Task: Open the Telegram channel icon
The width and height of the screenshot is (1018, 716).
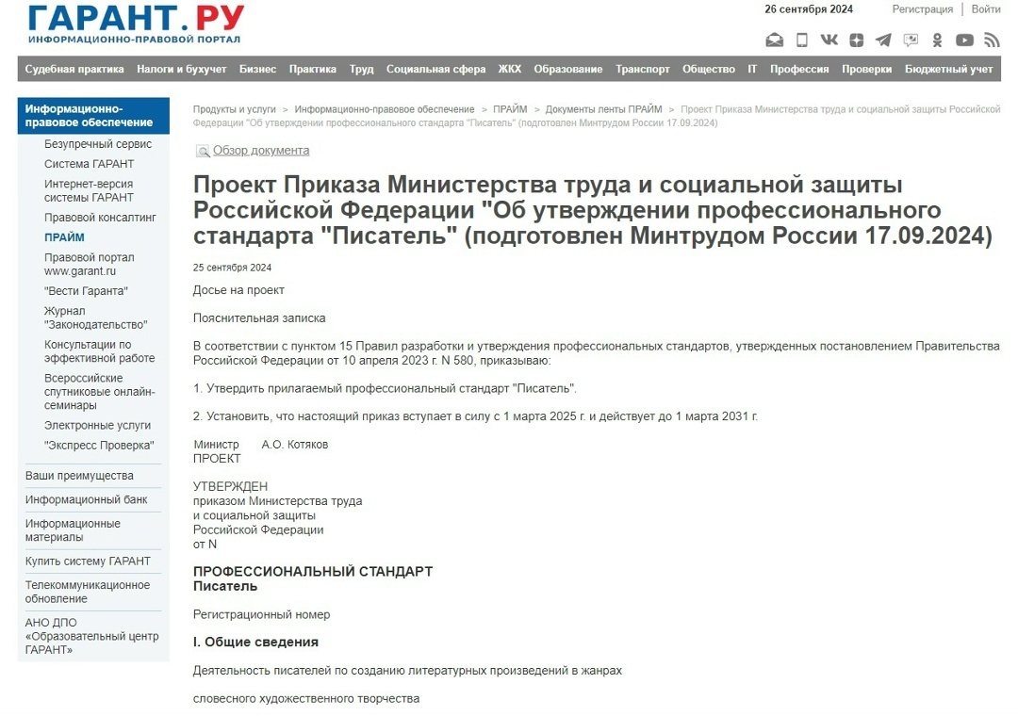Action: [883, 41]
